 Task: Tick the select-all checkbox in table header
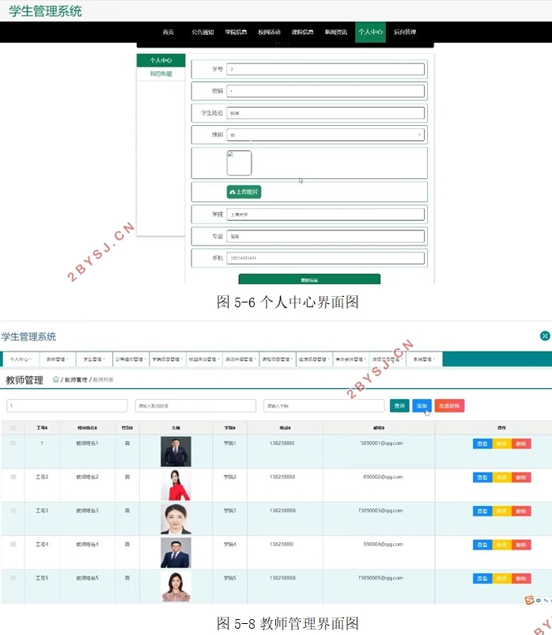pos(13,428)
